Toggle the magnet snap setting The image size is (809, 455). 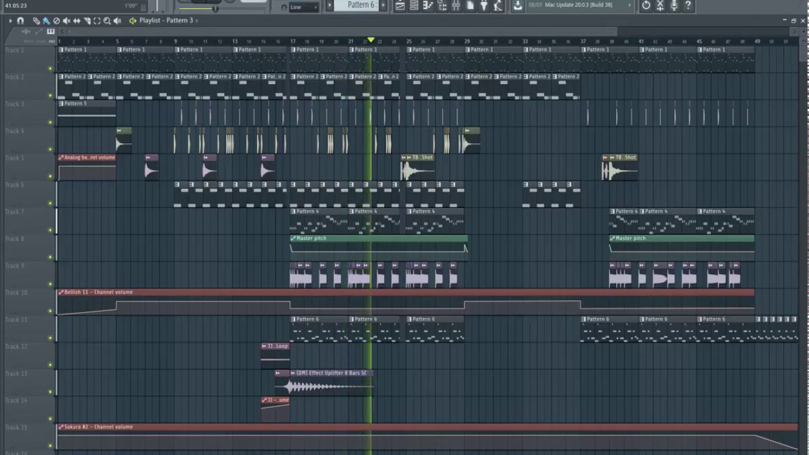coord(20,20)
